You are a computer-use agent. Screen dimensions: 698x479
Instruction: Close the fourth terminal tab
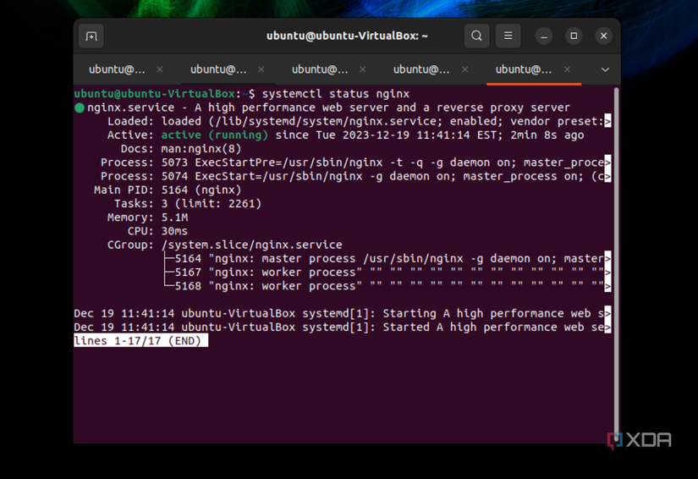click(x=464, y=69)
